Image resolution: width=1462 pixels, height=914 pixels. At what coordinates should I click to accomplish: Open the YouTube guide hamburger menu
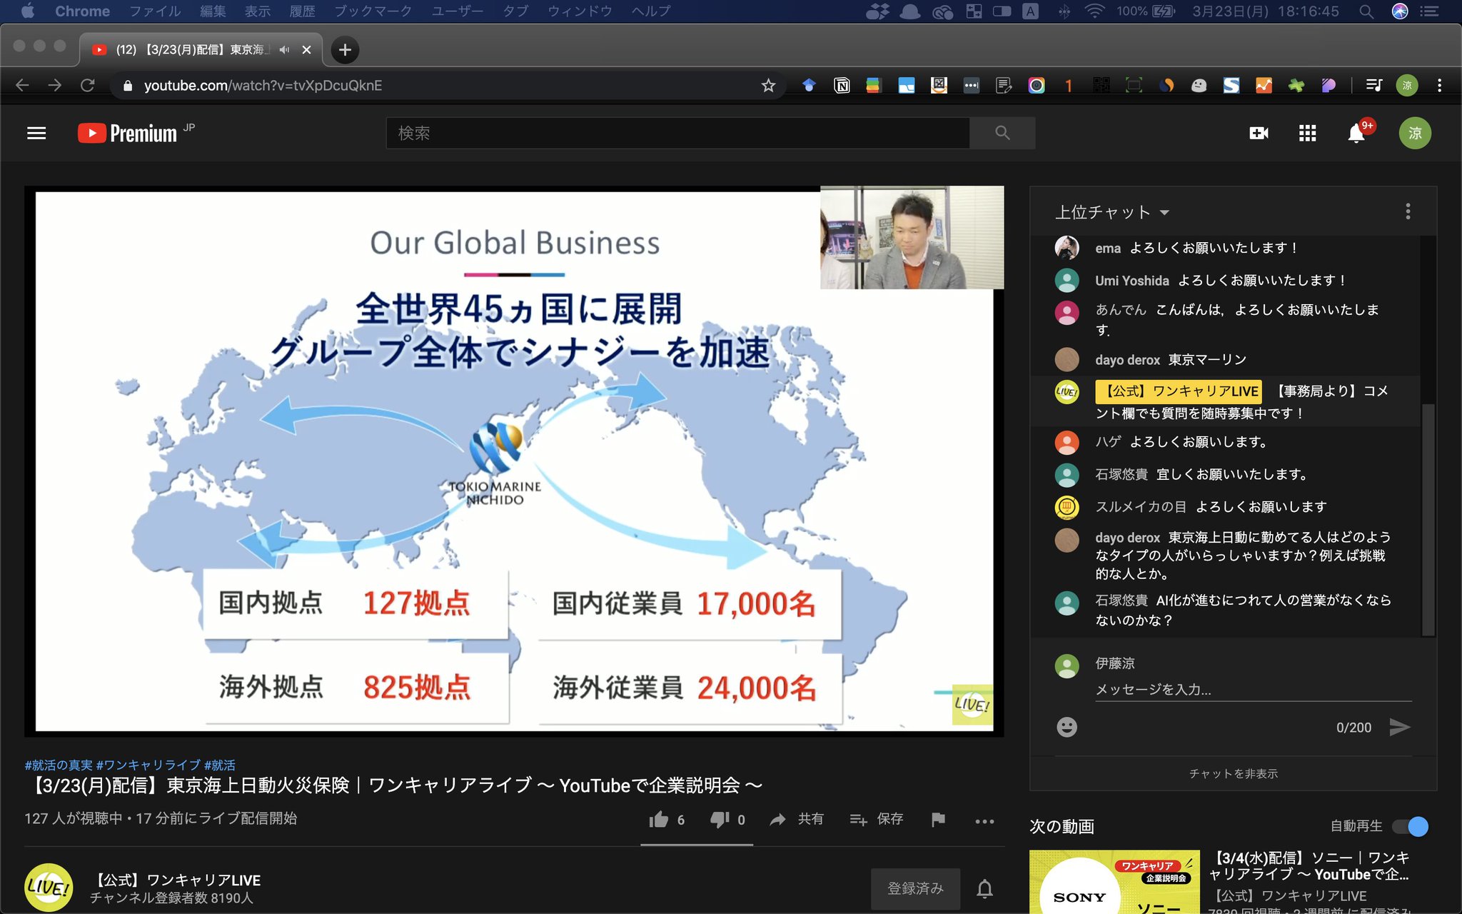click(36, 134)
